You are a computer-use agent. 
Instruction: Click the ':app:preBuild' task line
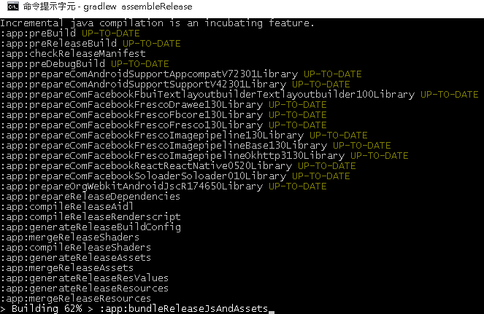point(39,34)
